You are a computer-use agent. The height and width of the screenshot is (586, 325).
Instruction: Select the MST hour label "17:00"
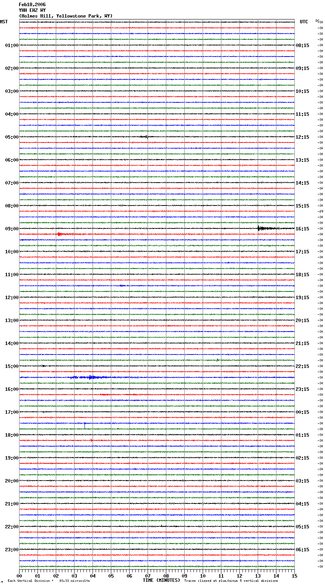pyautogui.click(x=12, y=412)
